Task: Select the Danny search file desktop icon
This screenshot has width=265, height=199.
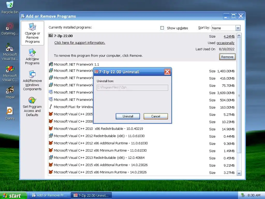Action: click(10, 111)
